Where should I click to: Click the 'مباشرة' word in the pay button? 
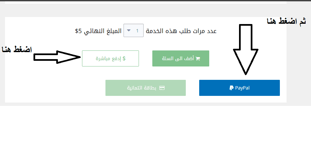point(103,58)
